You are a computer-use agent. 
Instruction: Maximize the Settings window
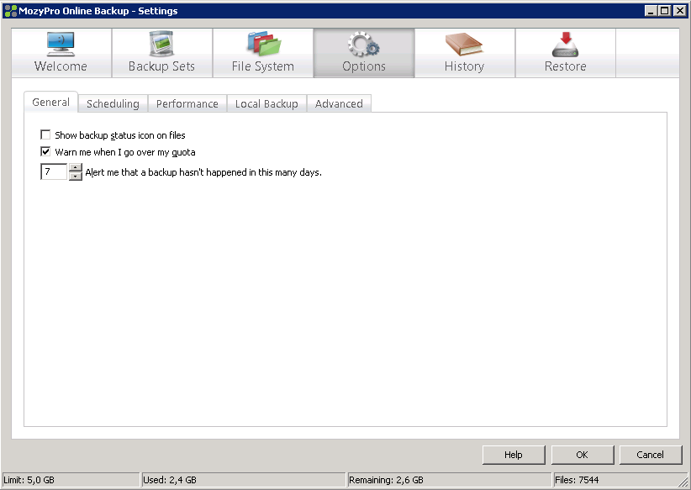coord(666,11)
